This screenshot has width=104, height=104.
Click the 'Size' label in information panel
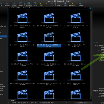coord(102,49)
